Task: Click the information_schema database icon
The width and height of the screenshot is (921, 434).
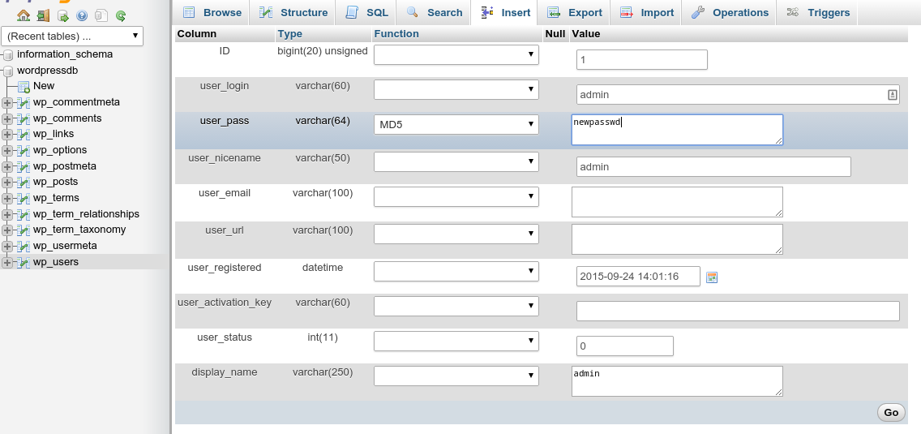Action: click(x=8, y=55)
